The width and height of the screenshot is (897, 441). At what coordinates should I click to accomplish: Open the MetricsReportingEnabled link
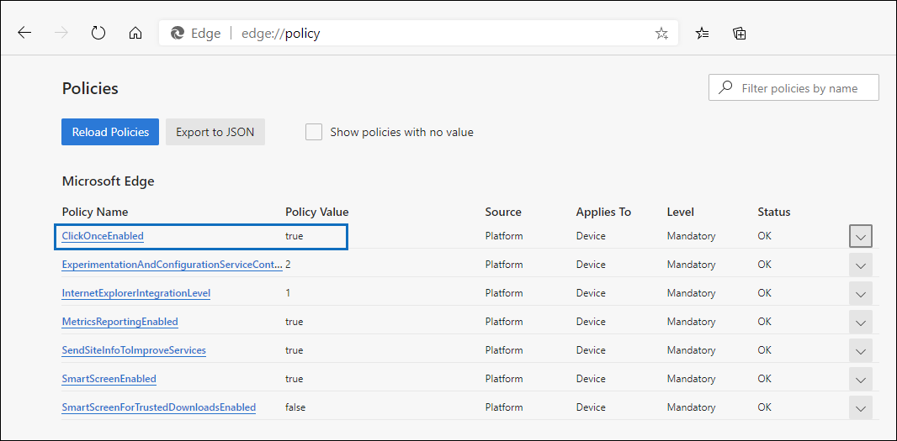coord(120,322)
